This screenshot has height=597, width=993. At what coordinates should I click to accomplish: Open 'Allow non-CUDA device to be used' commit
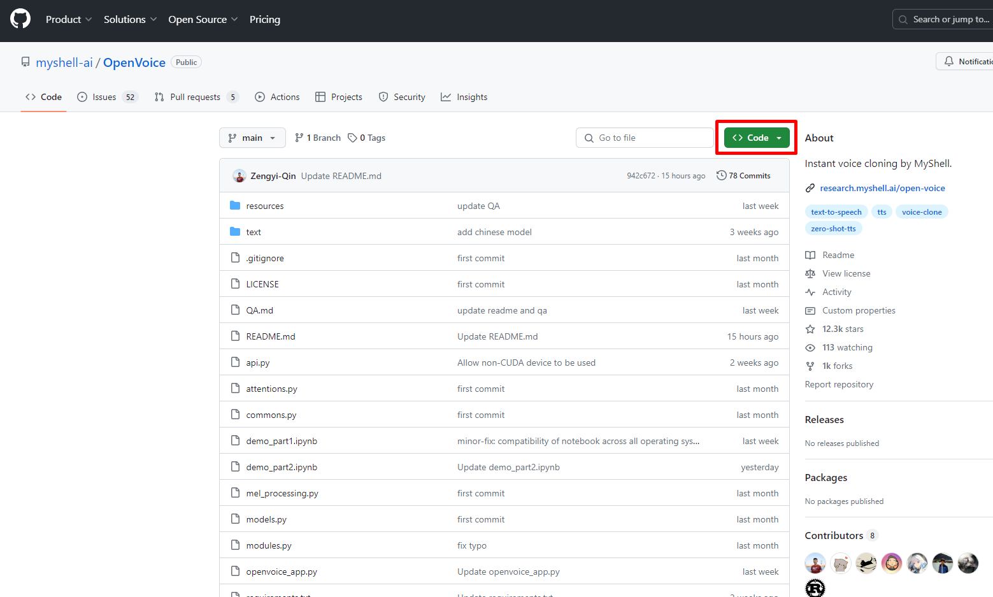coord(526,363)
